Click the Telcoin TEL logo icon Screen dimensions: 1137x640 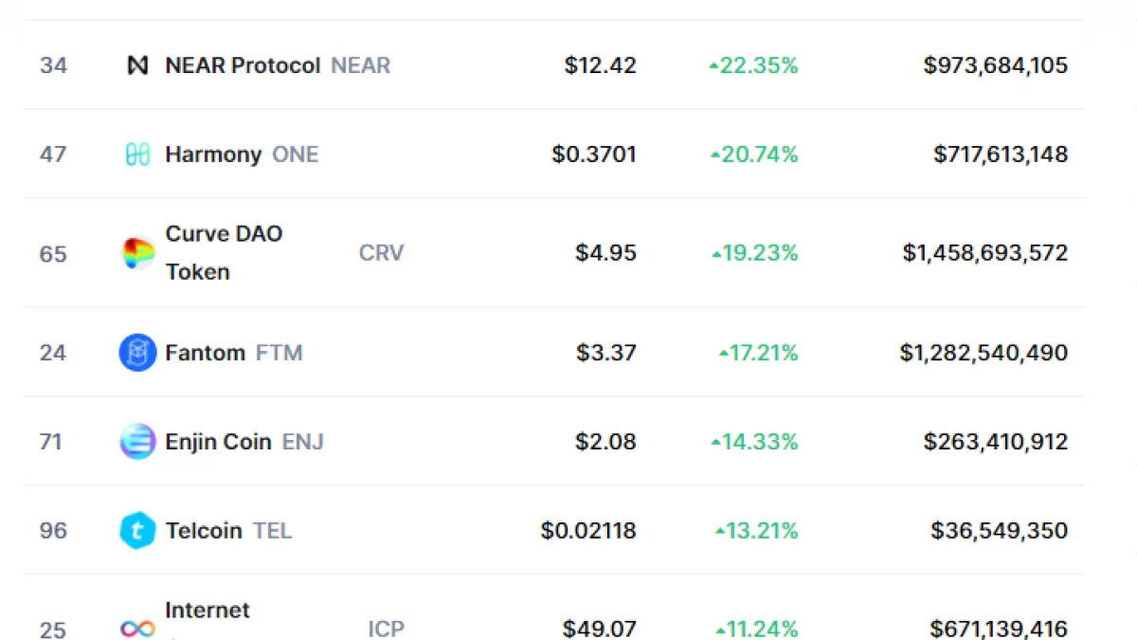point(137,531)
